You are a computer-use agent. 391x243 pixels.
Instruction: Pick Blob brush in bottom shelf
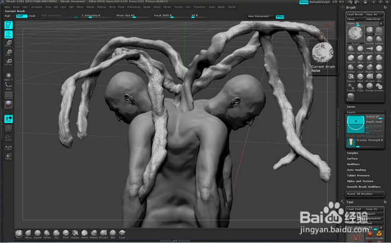pyautogui.click(x=113, y=234)
